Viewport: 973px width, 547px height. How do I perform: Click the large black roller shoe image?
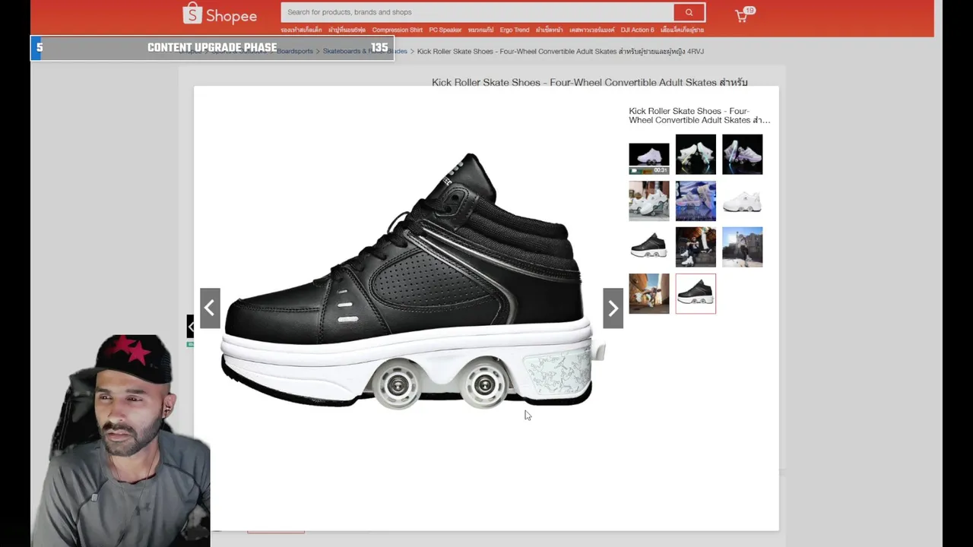[x=407, y=281]
